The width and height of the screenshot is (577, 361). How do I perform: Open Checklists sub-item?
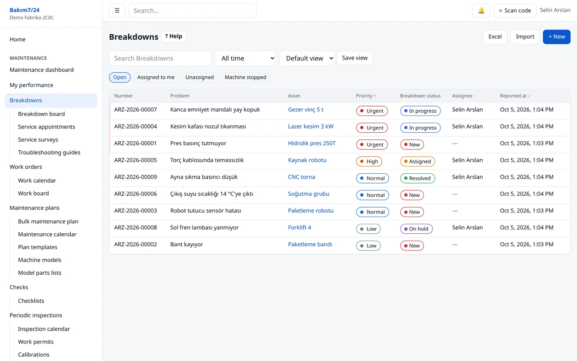31,301
